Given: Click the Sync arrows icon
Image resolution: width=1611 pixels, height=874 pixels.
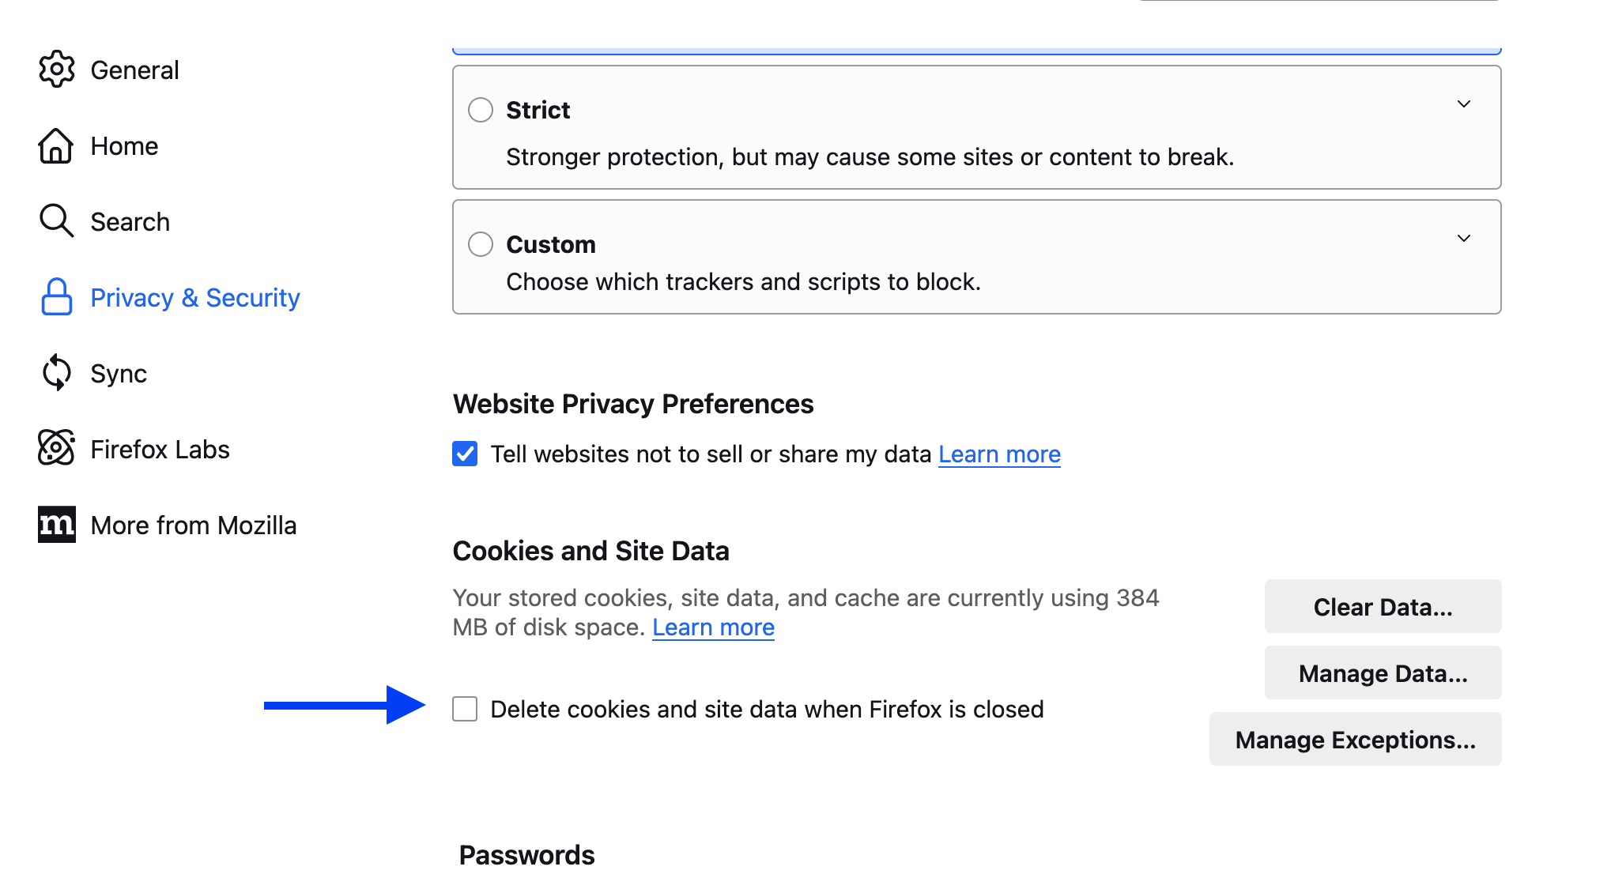Looking at the screenshot, I should pos(56,372).
